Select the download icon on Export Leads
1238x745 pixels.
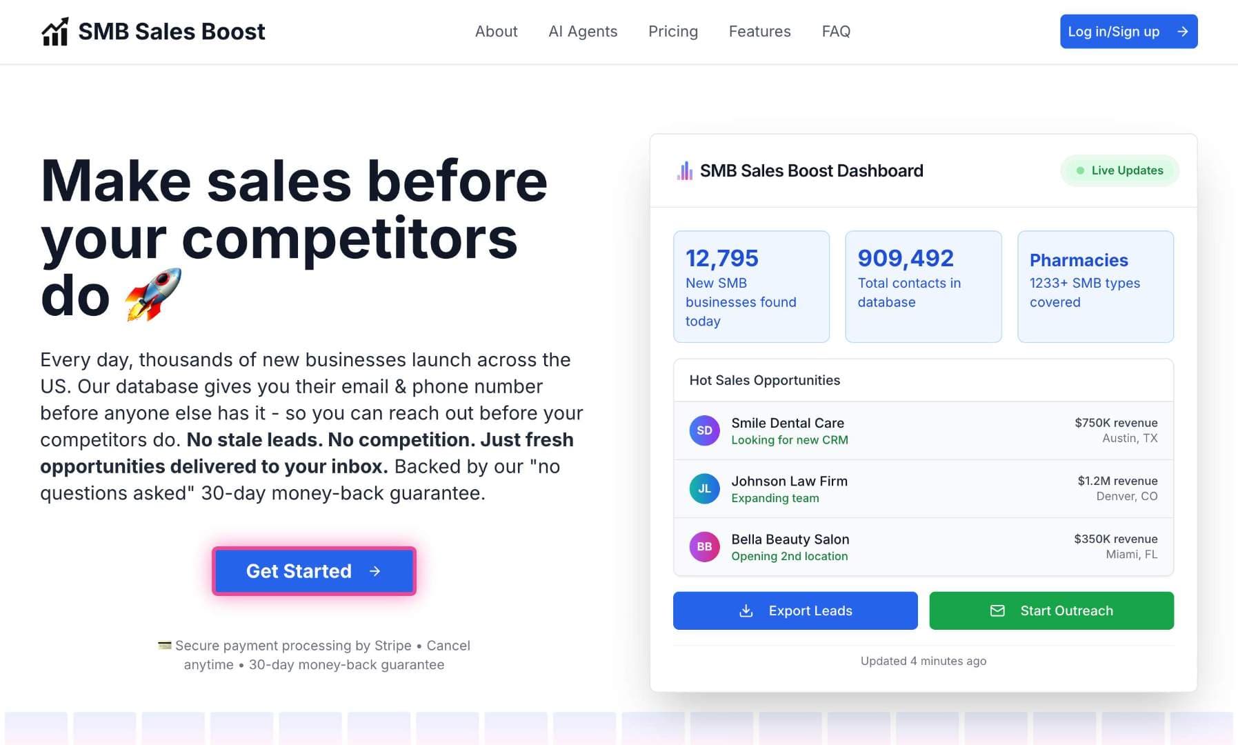pyautogui.click(x=747, y=610)
